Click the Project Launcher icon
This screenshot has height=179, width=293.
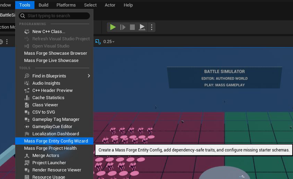coord(27,163)
